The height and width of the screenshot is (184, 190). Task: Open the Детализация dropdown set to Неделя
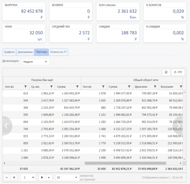pyautogui.click(x=36, y=62)
